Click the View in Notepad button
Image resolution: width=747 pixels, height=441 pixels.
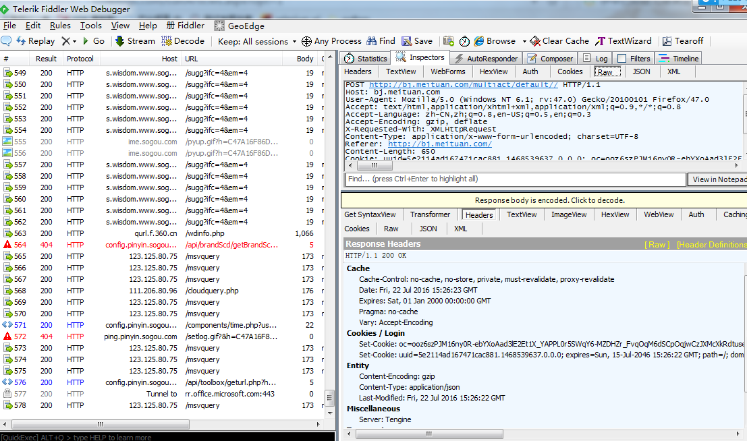coord(717,179)
